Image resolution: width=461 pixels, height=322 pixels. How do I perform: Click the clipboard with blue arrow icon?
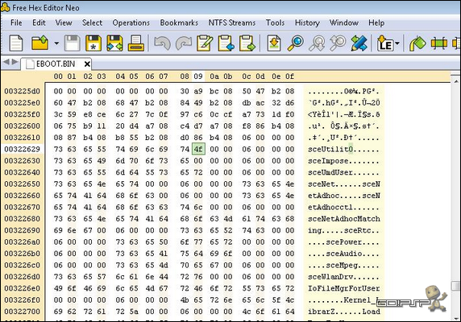226,43
